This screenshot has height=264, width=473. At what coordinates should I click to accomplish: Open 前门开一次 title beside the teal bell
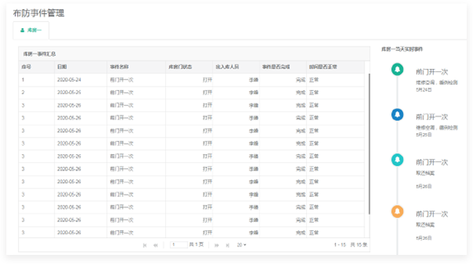pyautogui.click(x=432, y=162)
